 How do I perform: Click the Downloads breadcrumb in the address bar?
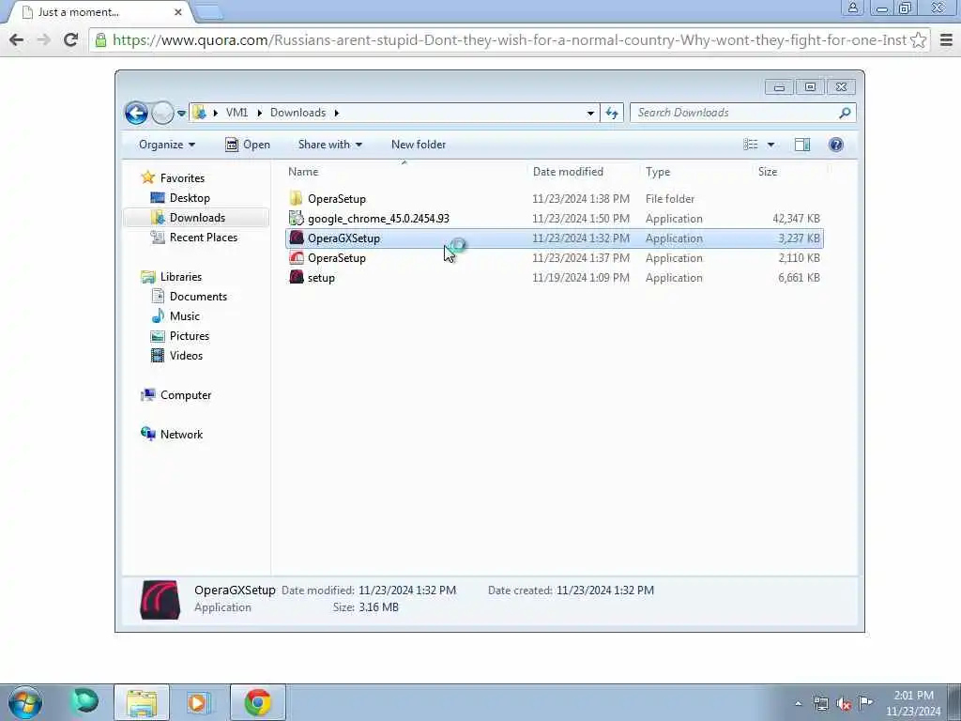pyautogui.click(x=297, y=113)
